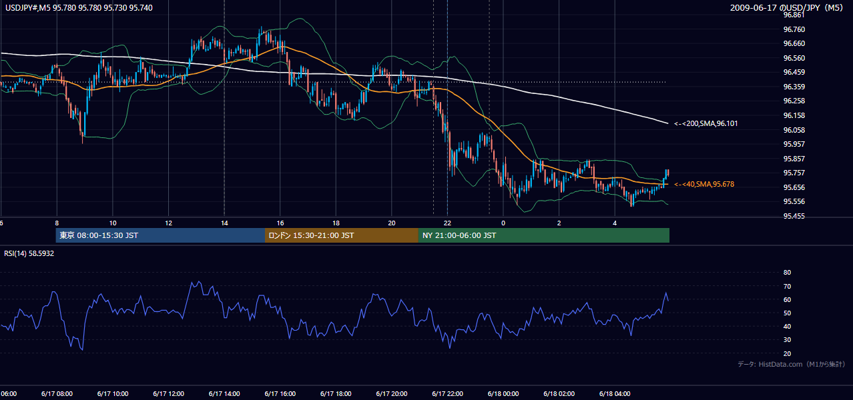Select the London 15:30-21:00 JST session bar
Screen dimensions: 853x400
[342, 235]
